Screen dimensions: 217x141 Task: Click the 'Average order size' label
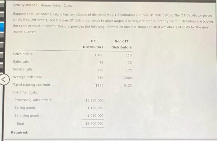coord(27,77)
